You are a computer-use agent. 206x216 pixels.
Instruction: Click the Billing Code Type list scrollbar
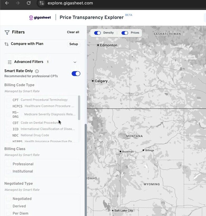tap(79, 108)
